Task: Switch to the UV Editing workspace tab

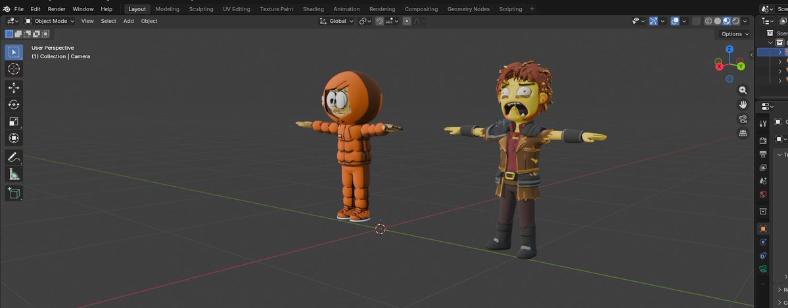Action: [236, 9]
